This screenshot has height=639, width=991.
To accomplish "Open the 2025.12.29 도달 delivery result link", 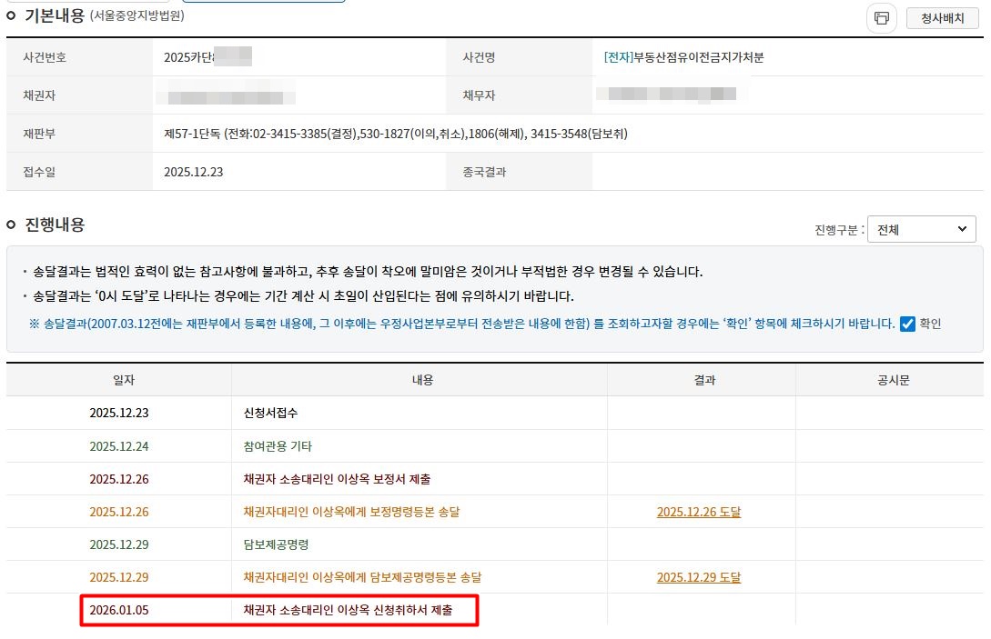I will click(x=698, y=577).
